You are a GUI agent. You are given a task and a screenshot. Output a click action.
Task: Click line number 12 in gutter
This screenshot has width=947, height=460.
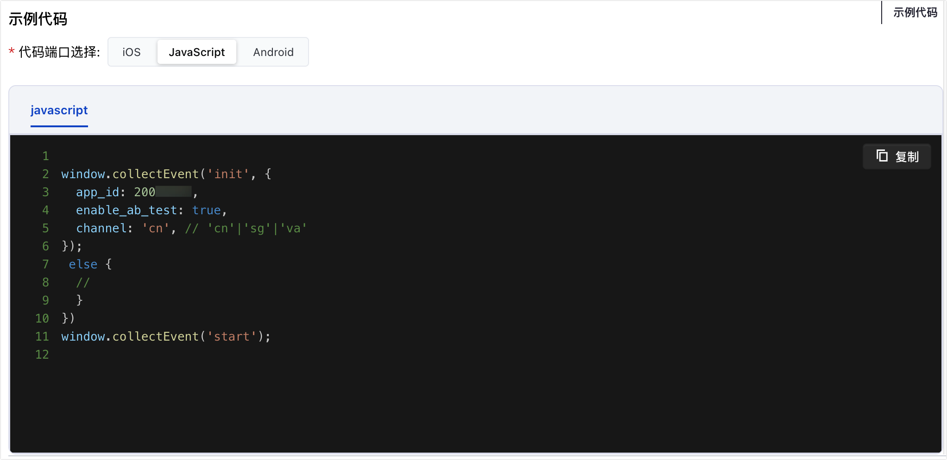click(x=42, y=354)
